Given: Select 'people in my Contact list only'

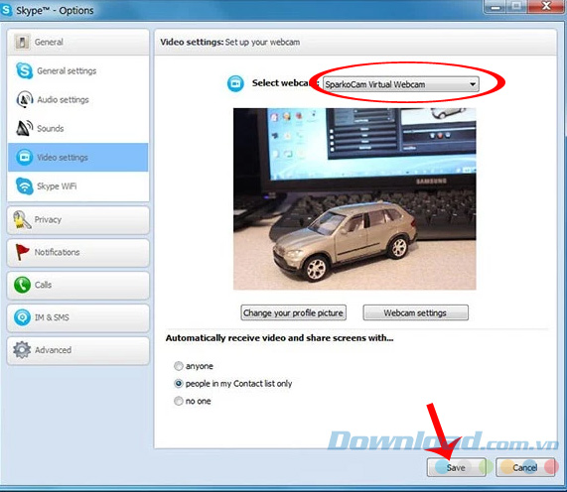Looking at the screenshot, I should point(179,383).
